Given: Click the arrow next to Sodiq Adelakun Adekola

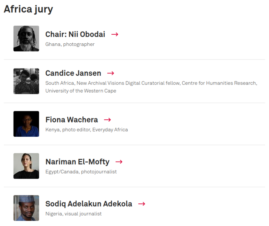Looking at the screenshot, I should click(141, 204).
